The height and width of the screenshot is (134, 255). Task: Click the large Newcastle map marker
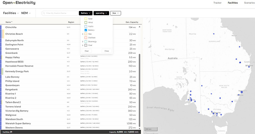coord(242,92)
